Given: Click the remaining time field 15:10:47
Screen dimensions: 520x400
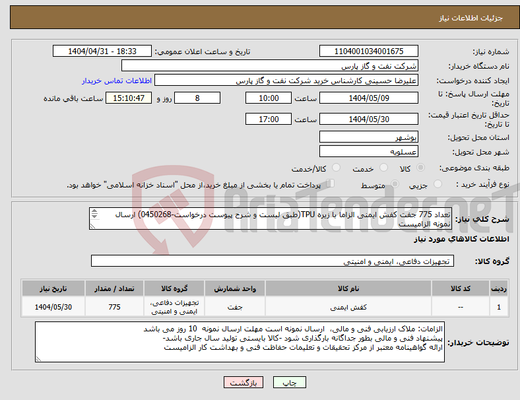Looking at the screenshot, I should (x=129, y=98).
